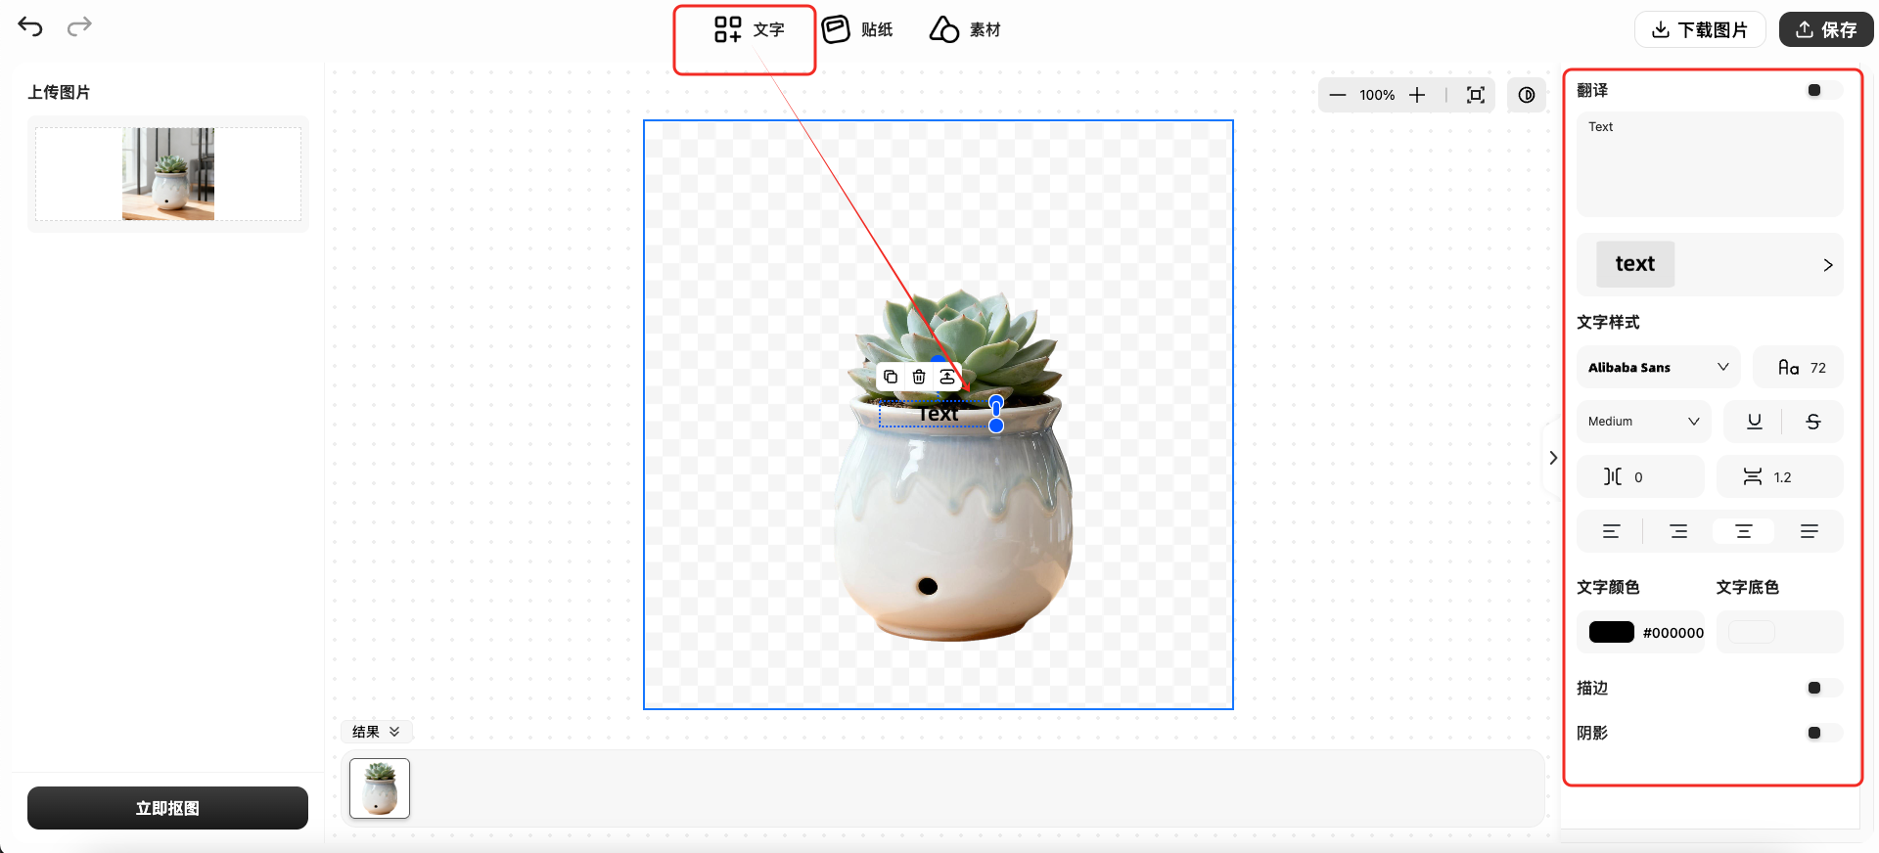
Task: Open the 素材 materials tab
Action: (x=965, y=29)
